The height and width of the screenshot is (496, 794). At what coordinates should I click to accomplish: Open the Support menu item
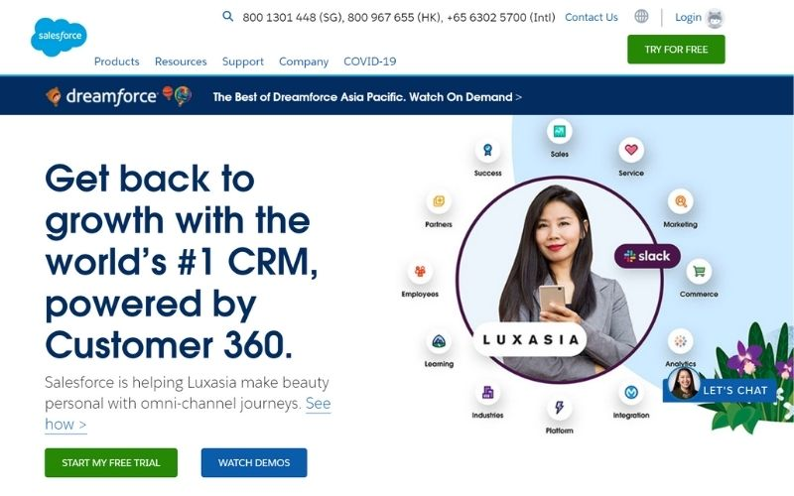(x=243, y=62)
